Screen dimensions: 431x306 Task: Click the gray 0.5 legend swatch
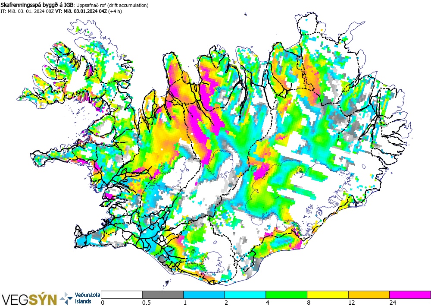[x=163, y=295]
